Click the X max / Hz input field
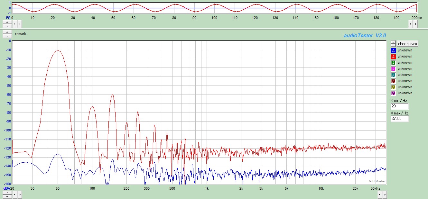 pos(400,119)
